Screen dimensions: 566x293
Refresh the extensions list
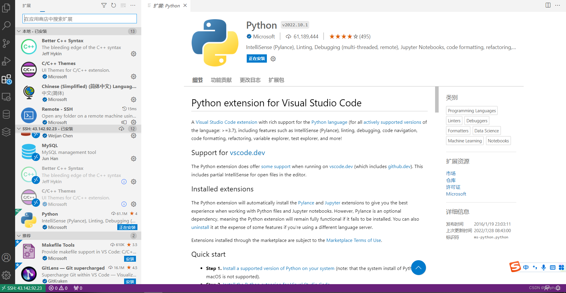click(x=113, y=5)
